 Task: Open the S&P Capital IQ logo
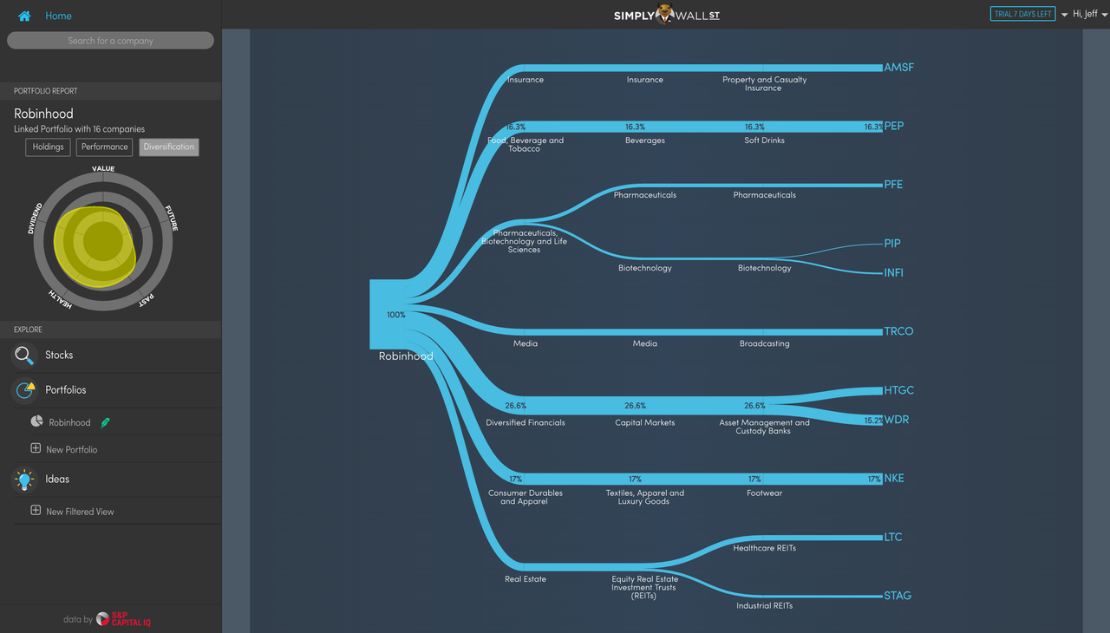123,619
